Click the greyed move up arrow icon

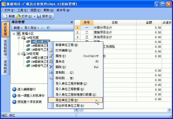pyautogui.click(x=43, y=28)
